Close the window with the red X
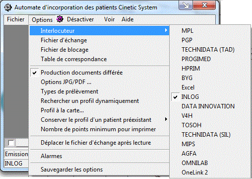Image resolution: width=252 pixels, height=179 pixels. (204, 5)
